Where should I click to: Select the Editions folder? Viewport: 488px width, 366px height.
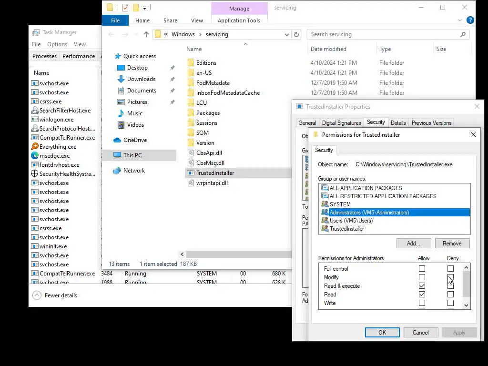click(x=206, y=63)
